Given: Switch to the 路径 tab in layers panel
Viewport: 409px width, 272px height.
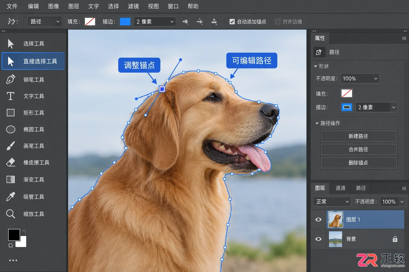Looking at the screenshot, I should 361,188.
